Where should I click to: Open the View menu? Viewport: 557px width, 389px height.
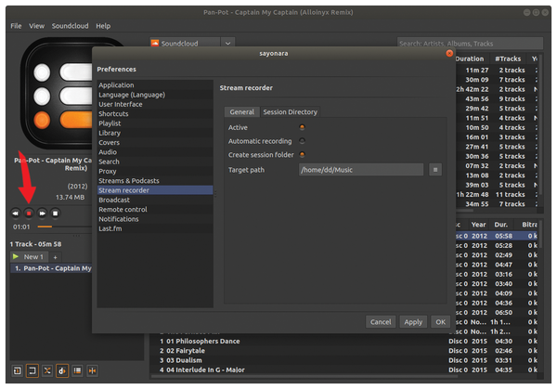(36, 26)
